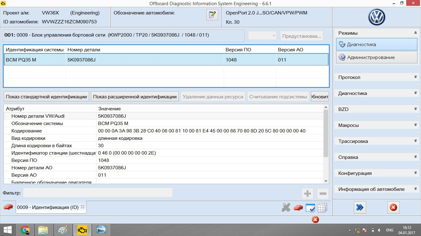The width and height of the screenshot is (421, 236).
Task: Click the red car icon beside wrench icon
Action: 298,208
